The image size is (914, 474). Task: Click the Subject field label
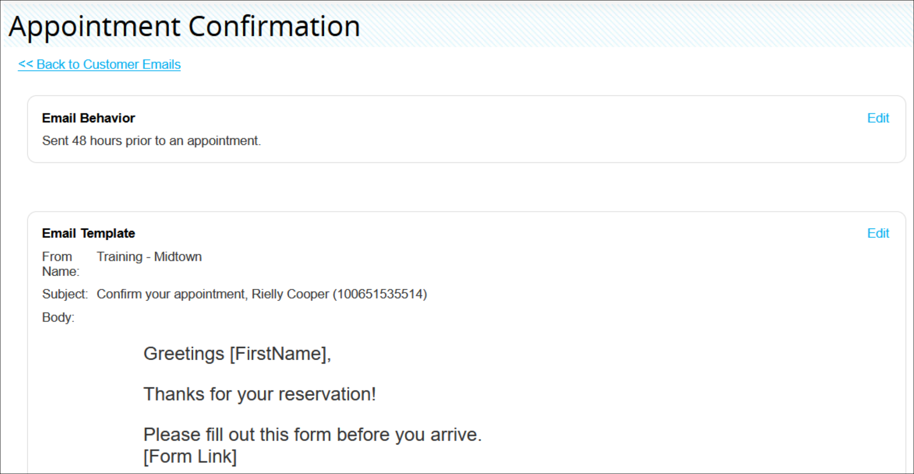pos(64,294)
